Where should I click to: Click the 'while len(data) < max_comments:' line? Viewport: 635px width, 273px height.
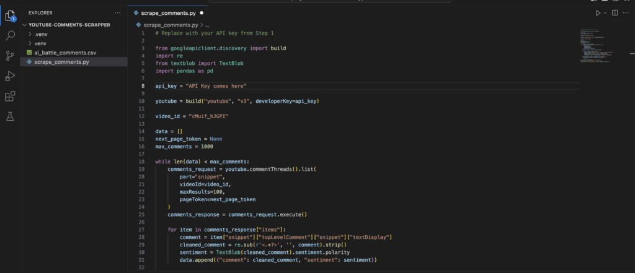click(x=203, y=162)
